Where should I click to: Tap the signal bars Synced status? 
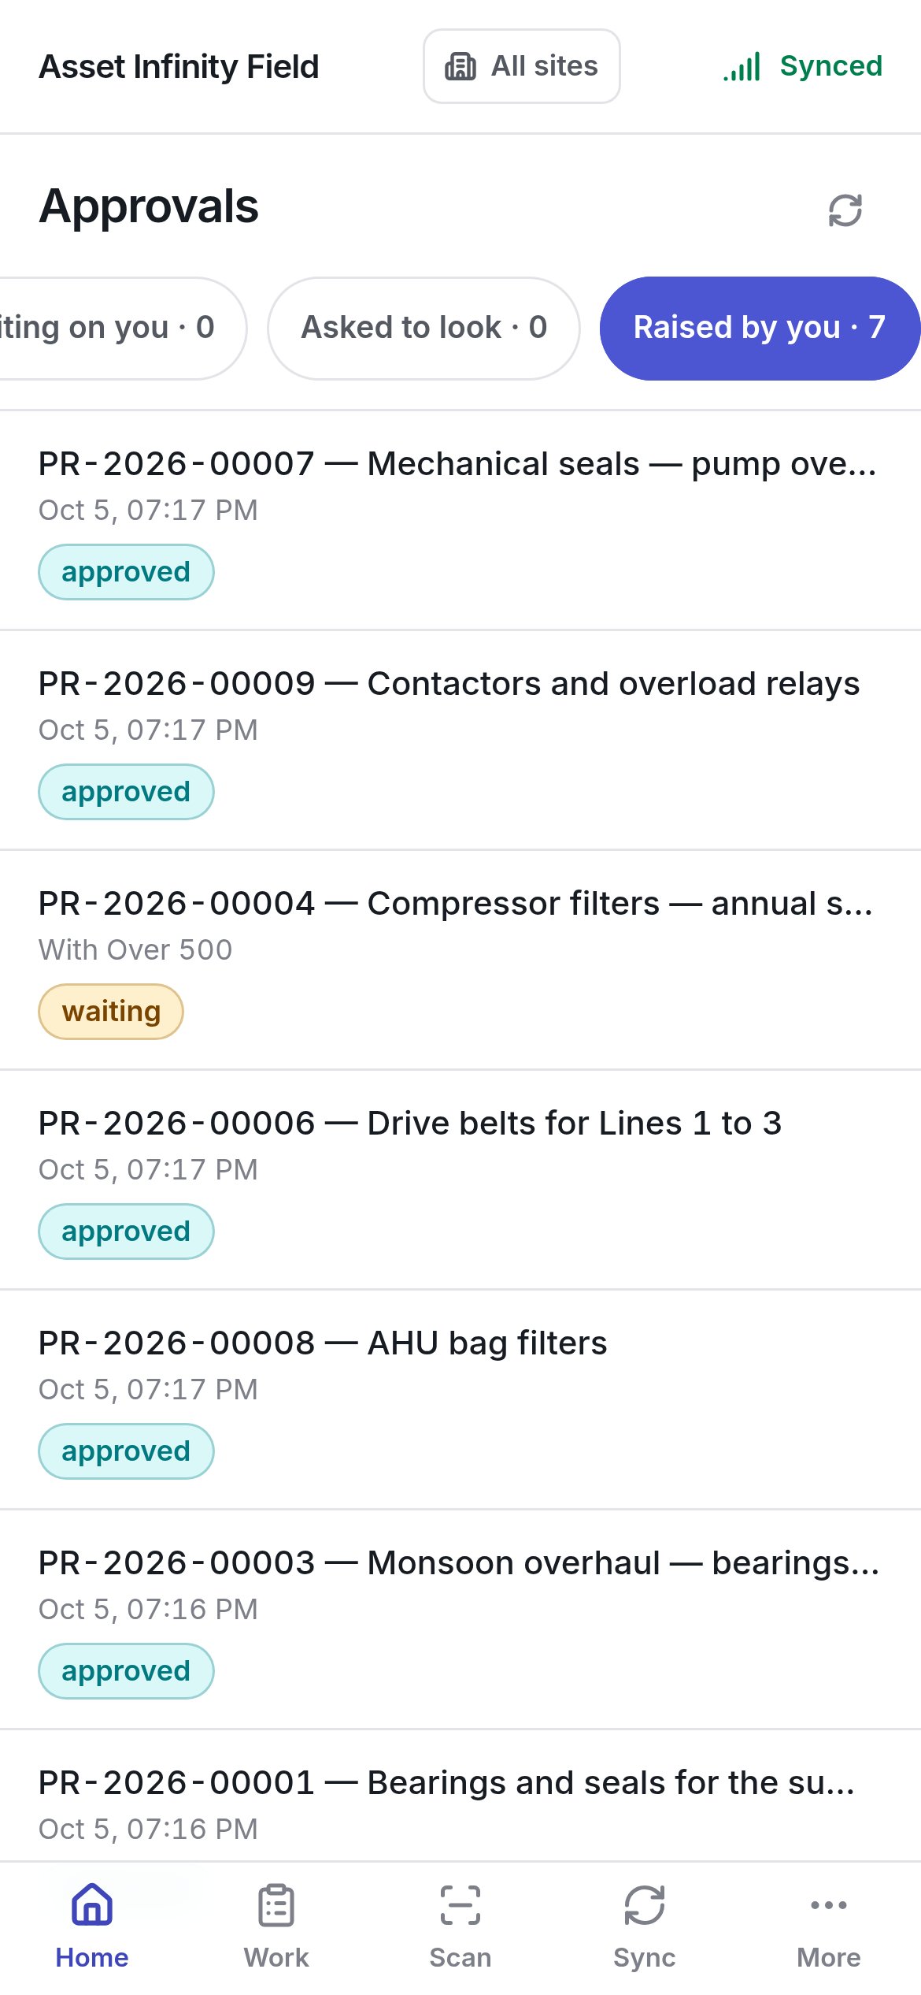(803, 66)
